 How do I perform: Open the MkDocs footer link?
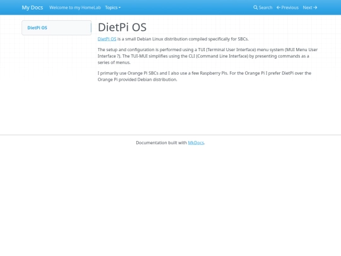(x=196, y=143)
